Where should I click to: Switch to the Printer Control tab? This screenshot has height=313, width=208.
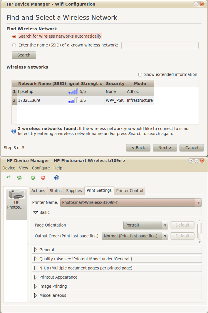(130, 191)
